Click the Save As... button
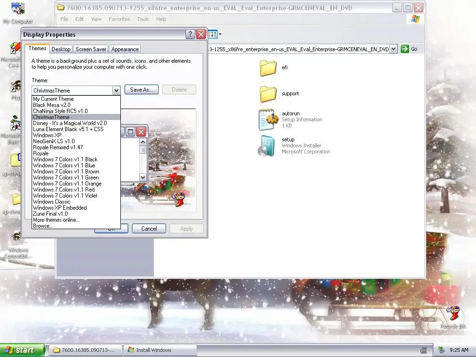 point(141,90)
